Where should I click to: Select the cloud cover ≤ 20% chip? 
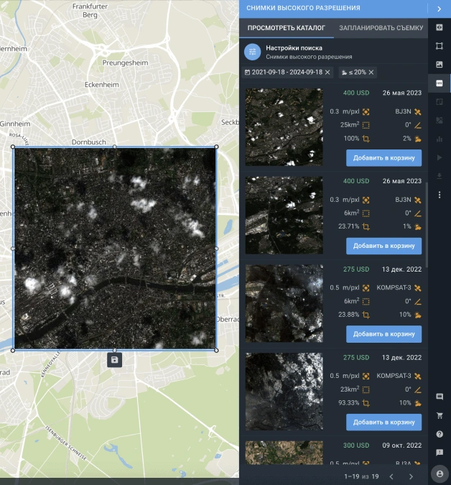[358, 73]
